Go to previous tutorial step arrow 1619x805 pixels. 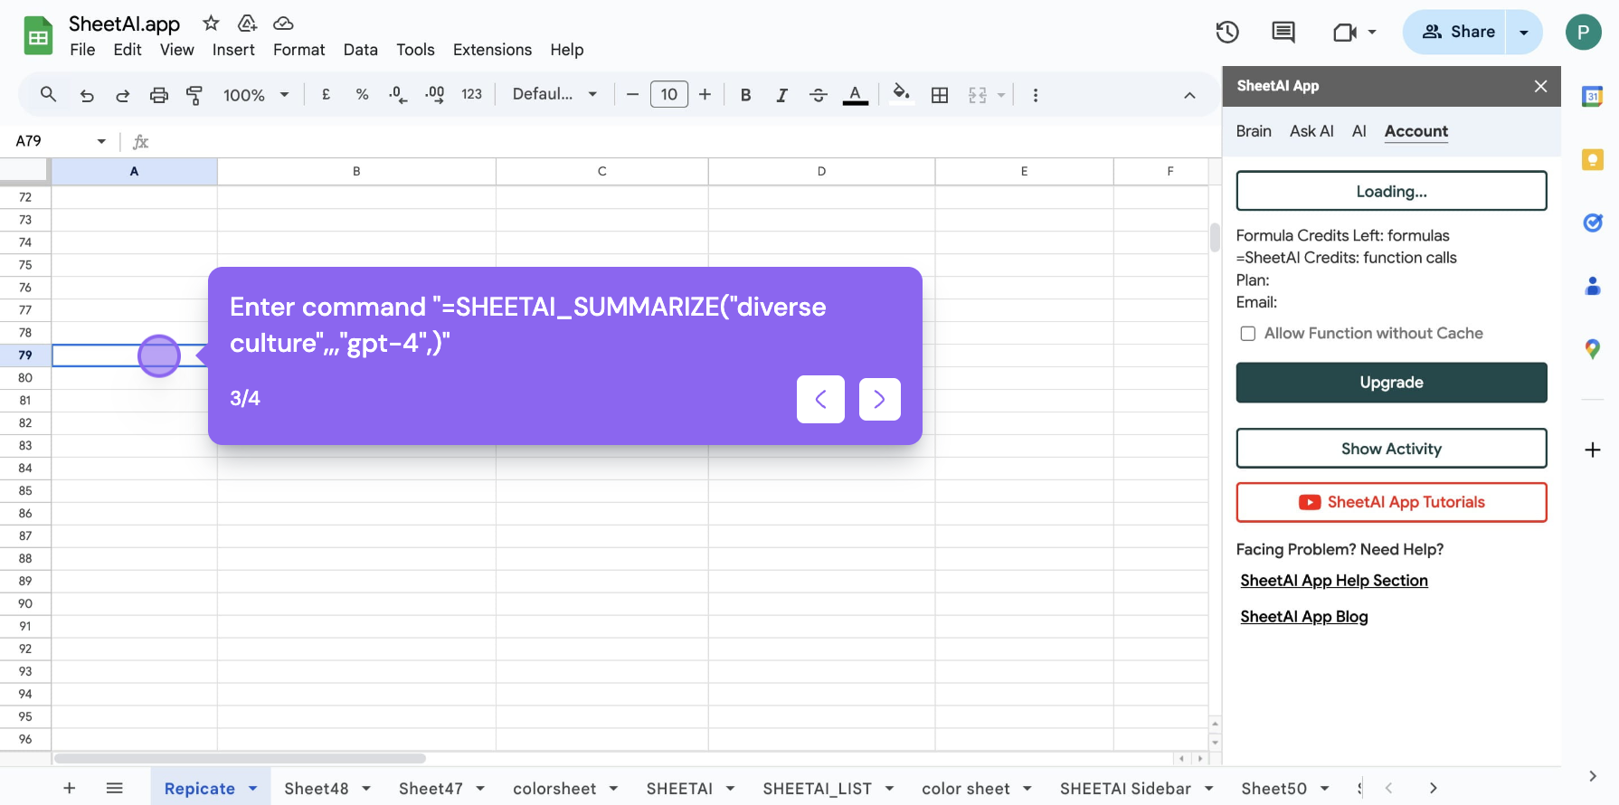tap(820, 399)
